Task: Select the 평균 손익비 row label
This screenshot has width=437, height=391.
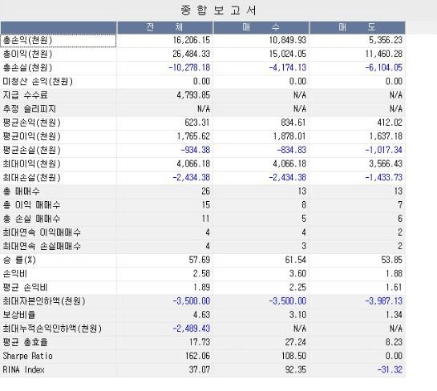Action: [25, 287]
